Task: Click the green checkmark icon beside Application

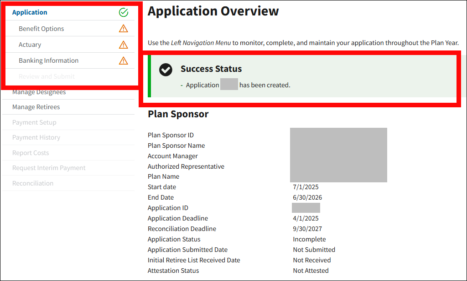Action: pos(123,13)
